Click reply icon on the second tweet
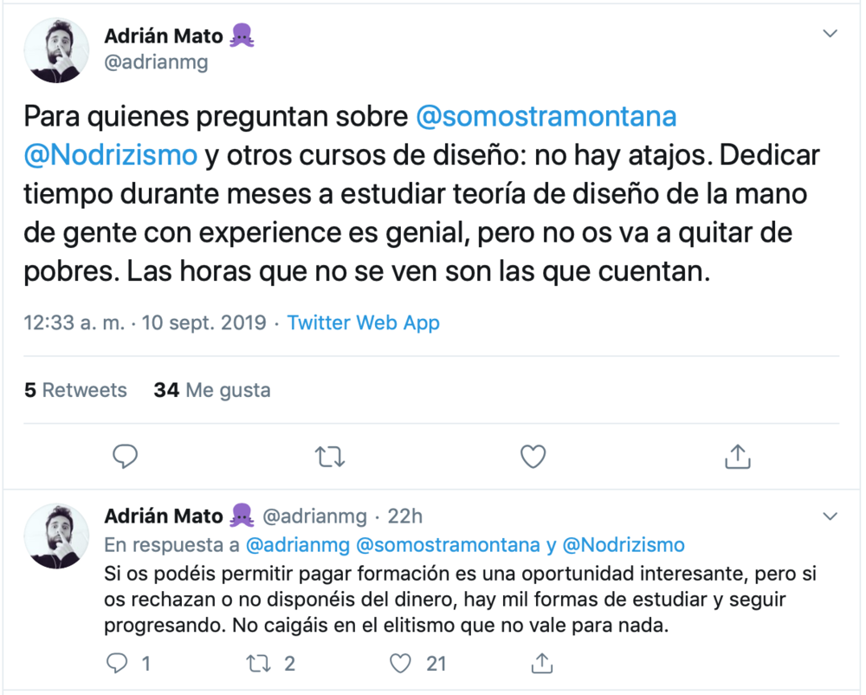 (x=116, y=664)
